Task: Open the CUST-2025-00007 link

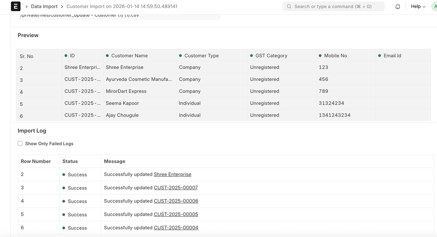Action: [176, 187]
